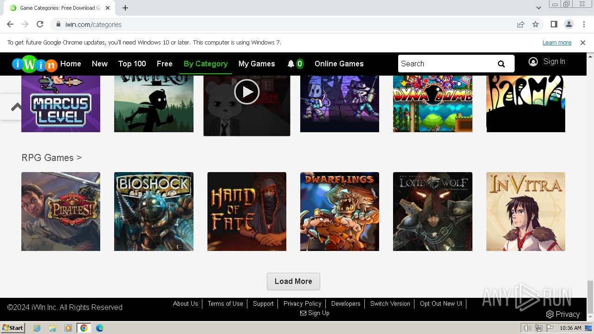Open the Top 100 nav item
Image resolution: width=594 pixels, height=334 pixels.
coord(132,64)
